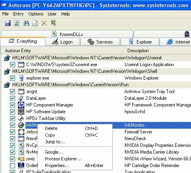Click the registry icon beside the Winlogon\Userinit key
Viewport: 191px width, 173px height.
[7, 58]
